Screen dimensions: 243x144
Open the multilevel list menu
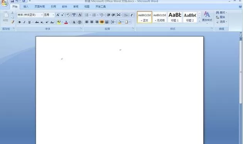102,15
